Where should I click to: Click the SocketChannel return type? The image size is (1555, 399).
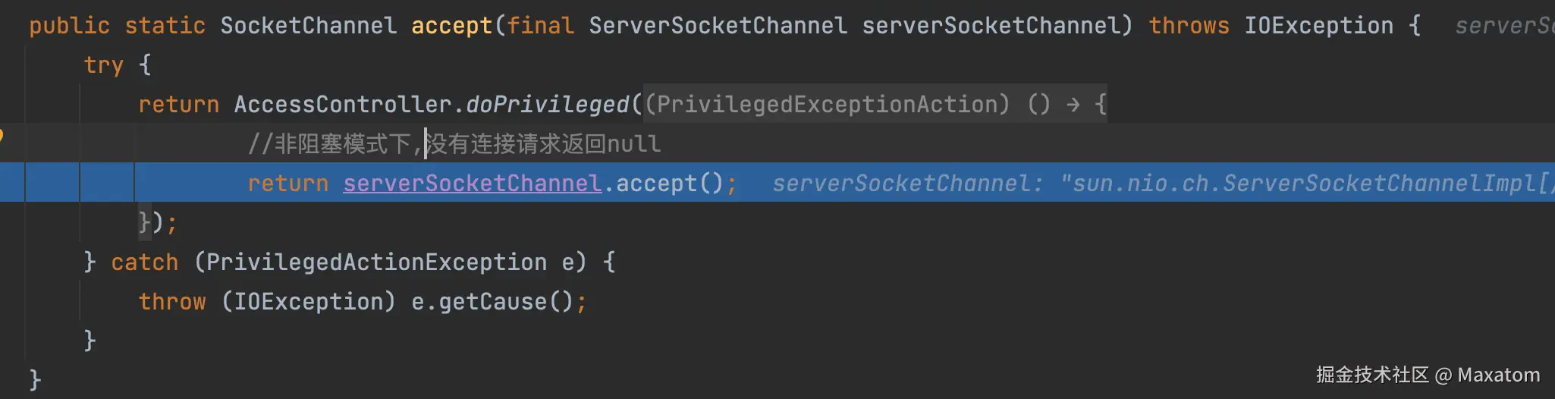[308, 26]
